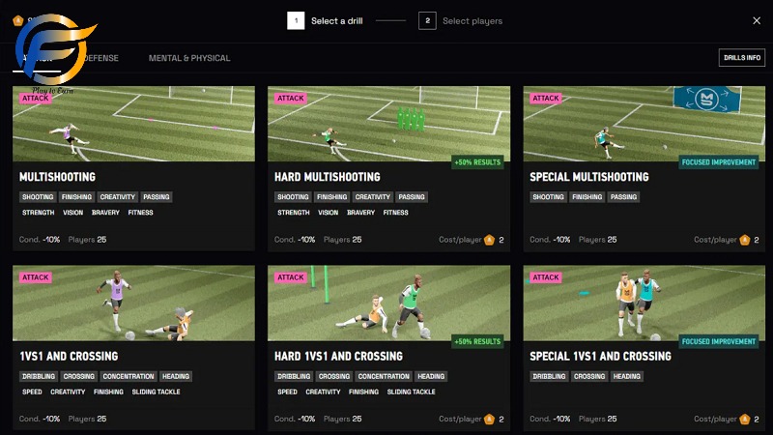773x435 pixels.
Task: Click the Shooting tag in Multishooting card
Action: [x=38, y=197]
